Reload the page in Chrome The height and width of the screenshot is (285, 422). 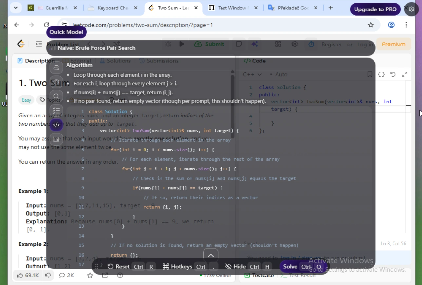tap(47, 25)
